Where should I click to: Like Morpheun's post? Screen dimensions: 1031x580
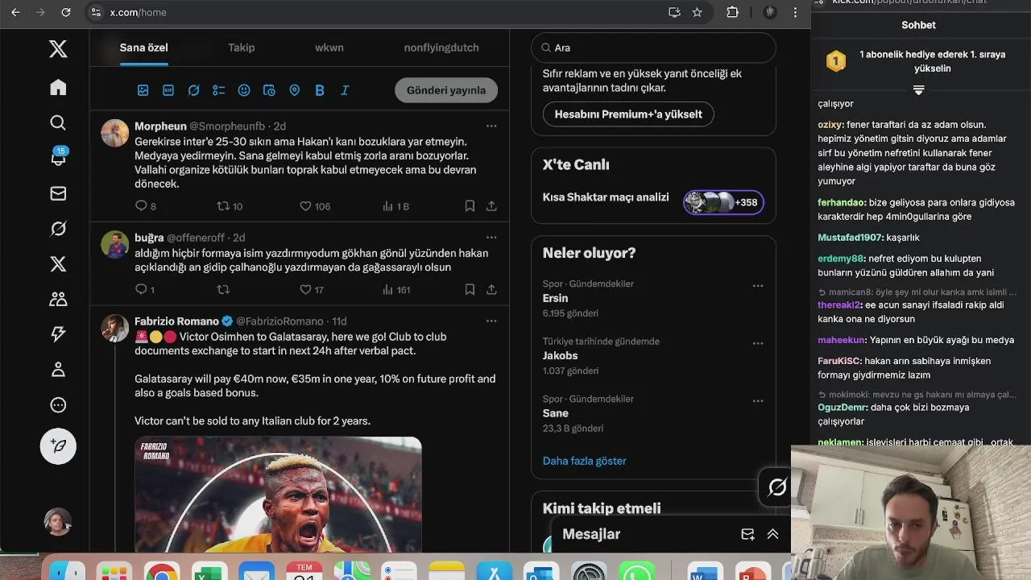[x=305, y=206]
